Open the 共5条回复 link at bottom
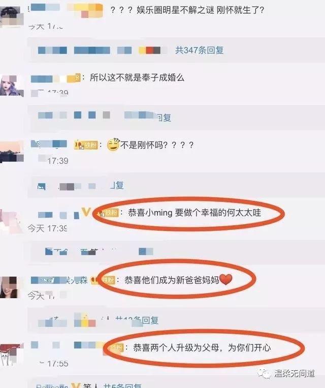This screenshot has height=388, width=325. click(x=122, y=385)
